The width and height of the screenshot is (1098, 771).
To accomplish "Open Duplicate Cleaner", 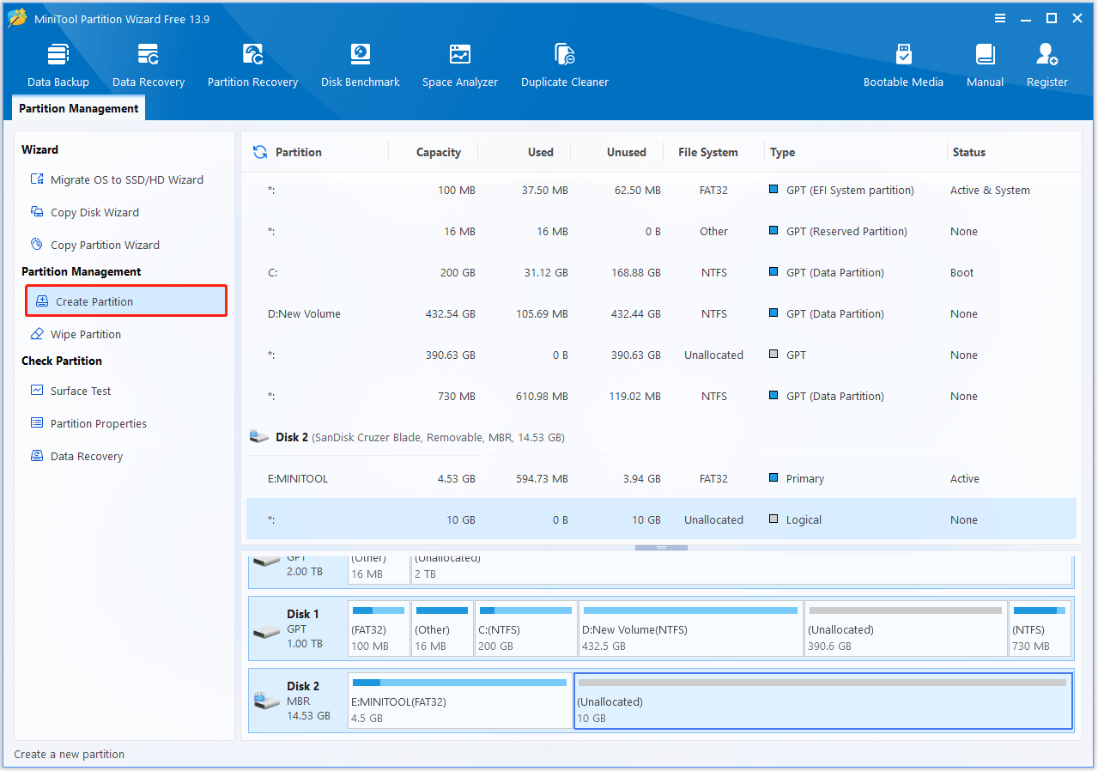I will 565,65.
